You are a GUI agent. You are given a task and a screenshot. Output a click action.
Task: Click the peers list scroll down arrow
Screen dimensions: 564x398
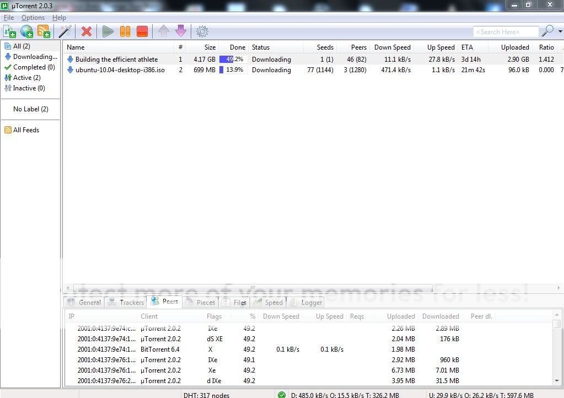click(557, 381)
